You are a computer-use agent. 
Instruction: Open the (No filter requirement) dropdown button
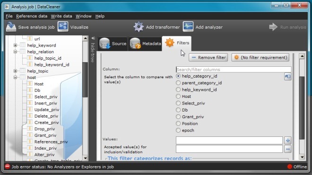point(260,57)
